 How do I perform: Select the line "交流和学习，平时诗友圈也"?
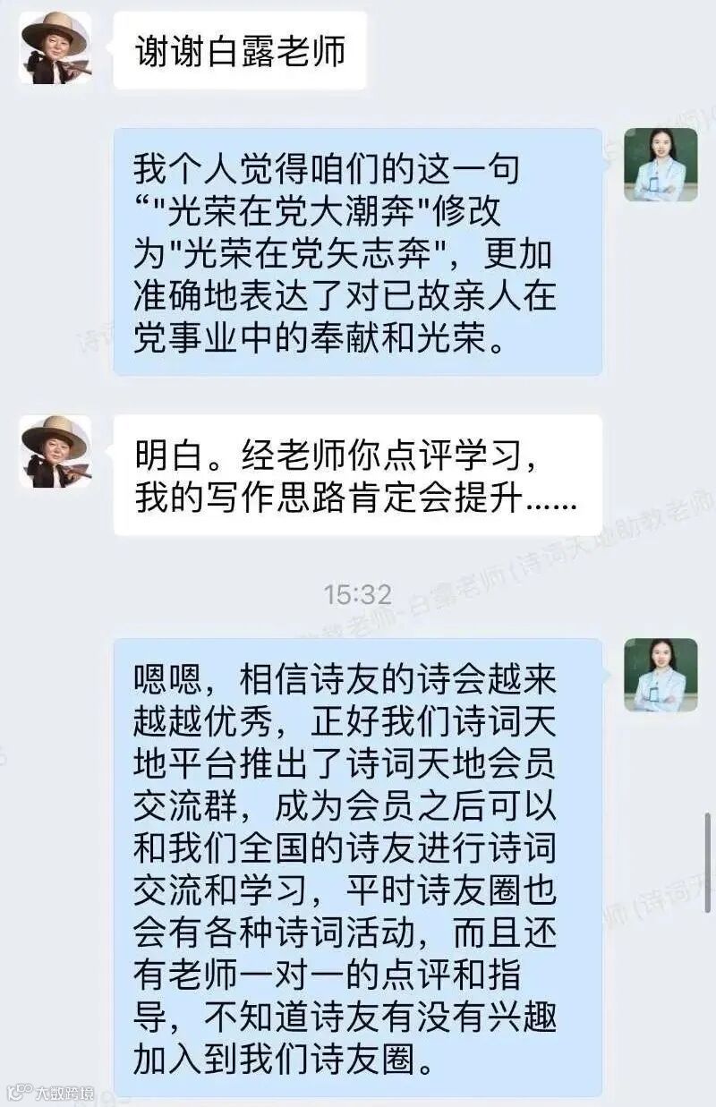pos(345,893)
